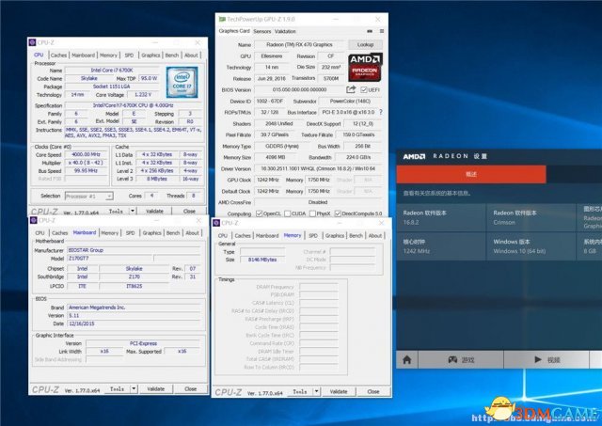Viewport: 602px width, 426px height.
Task: Open the Processor #1 selection dropdown
Action: pyautogui.click(x=88, y=197)
